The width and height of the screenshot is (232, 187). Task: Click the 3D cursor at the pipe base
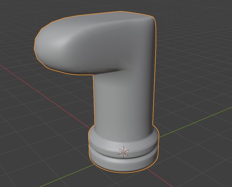124,152
